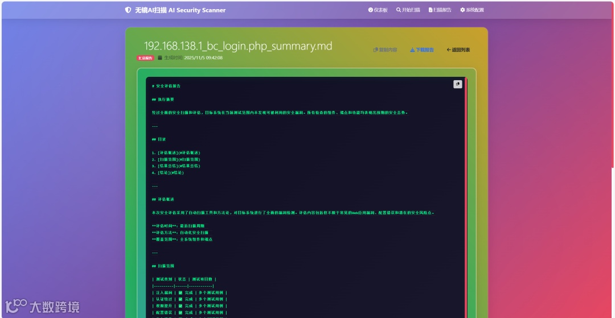Click the '**评估方法**: 自动化安全扫描' line
The image size is (615, 318).
[180, 233]
